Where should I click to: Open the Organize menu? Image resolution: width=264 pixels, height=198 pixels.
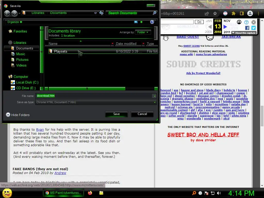(x=15, y=22)
